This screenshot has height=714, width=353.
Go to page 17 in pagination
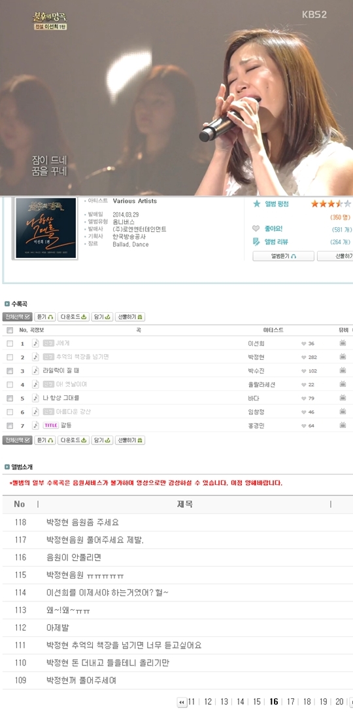pos(291,702)
